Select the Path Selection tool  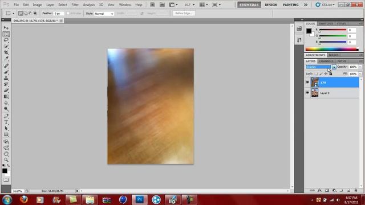tap(6, 128)
